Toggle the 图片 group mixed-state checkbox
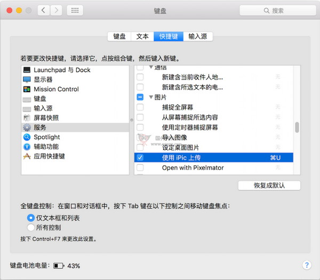 (x=140, y=97)
